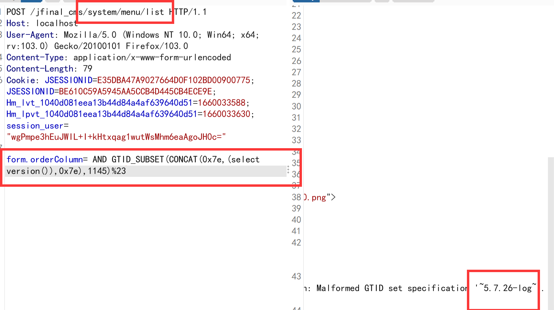Click the session_user= cookie name
This screenshot has width=554, height=310.
pyautogui.click(x=38, y=126)
